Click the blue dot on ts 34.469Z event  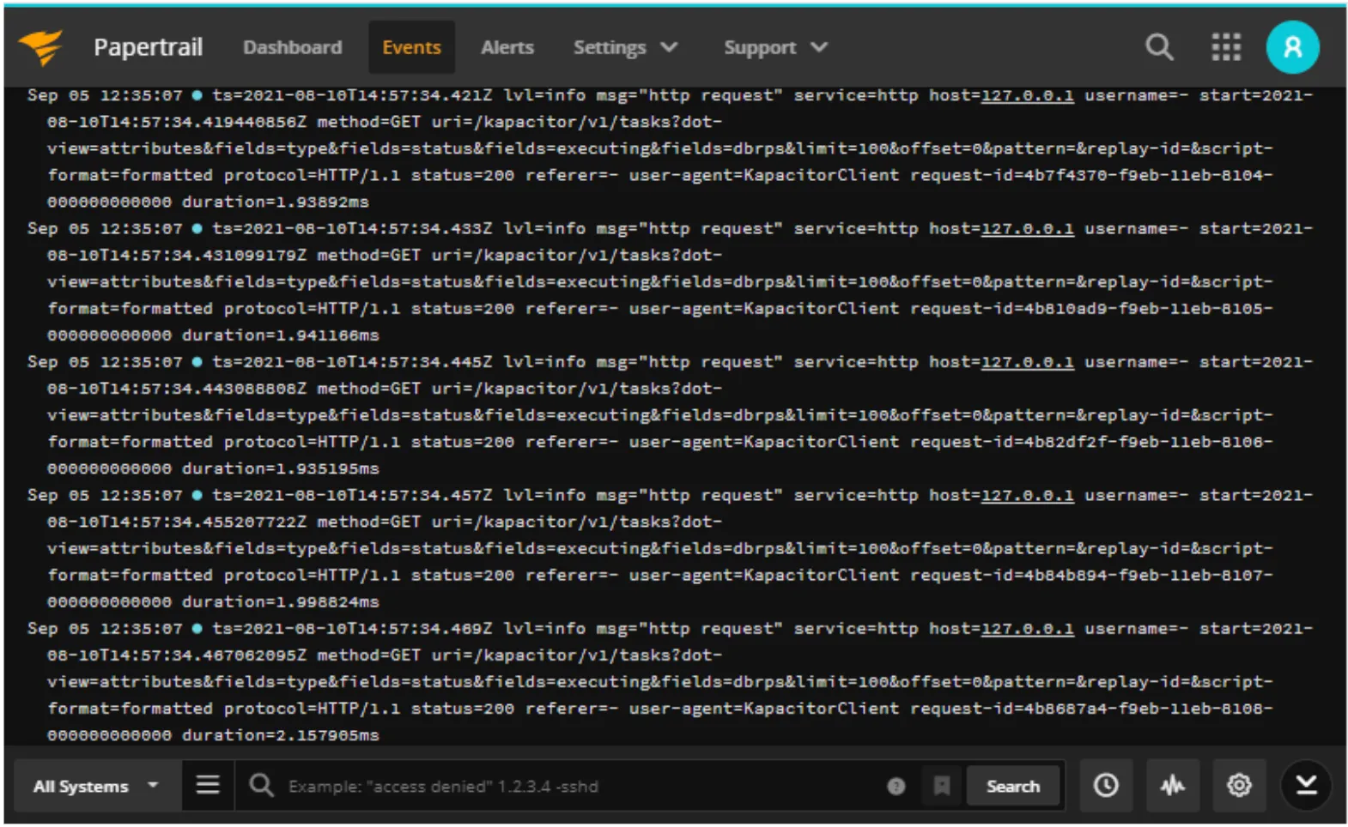[x=197, y=629]
